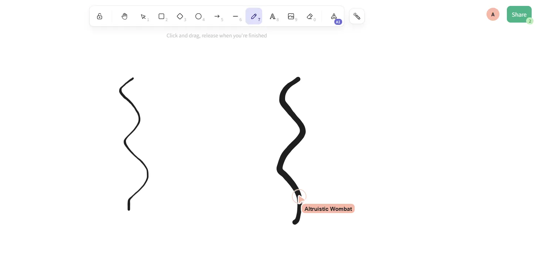Activate the Eraser tool
The image size is (535, 273).
pyautogui.click(x=310, y=16)
